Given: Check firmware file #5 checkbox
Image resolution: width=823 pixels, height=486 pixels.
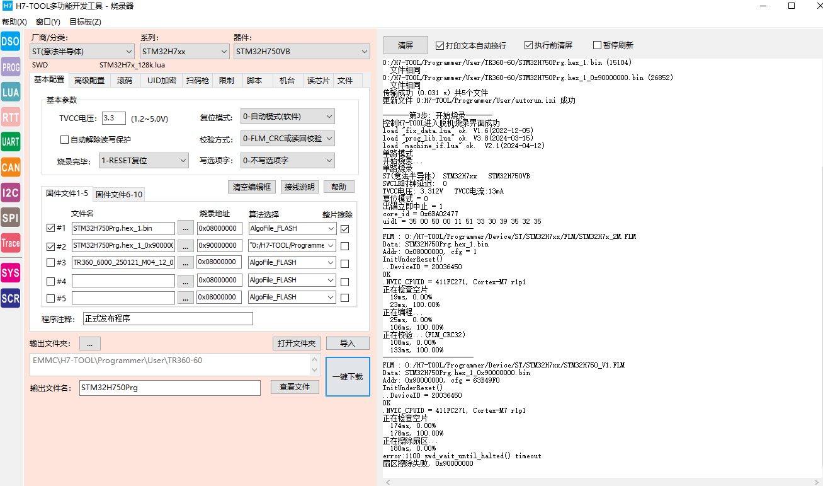Looking at the screenshot, I should coord(51,298).
